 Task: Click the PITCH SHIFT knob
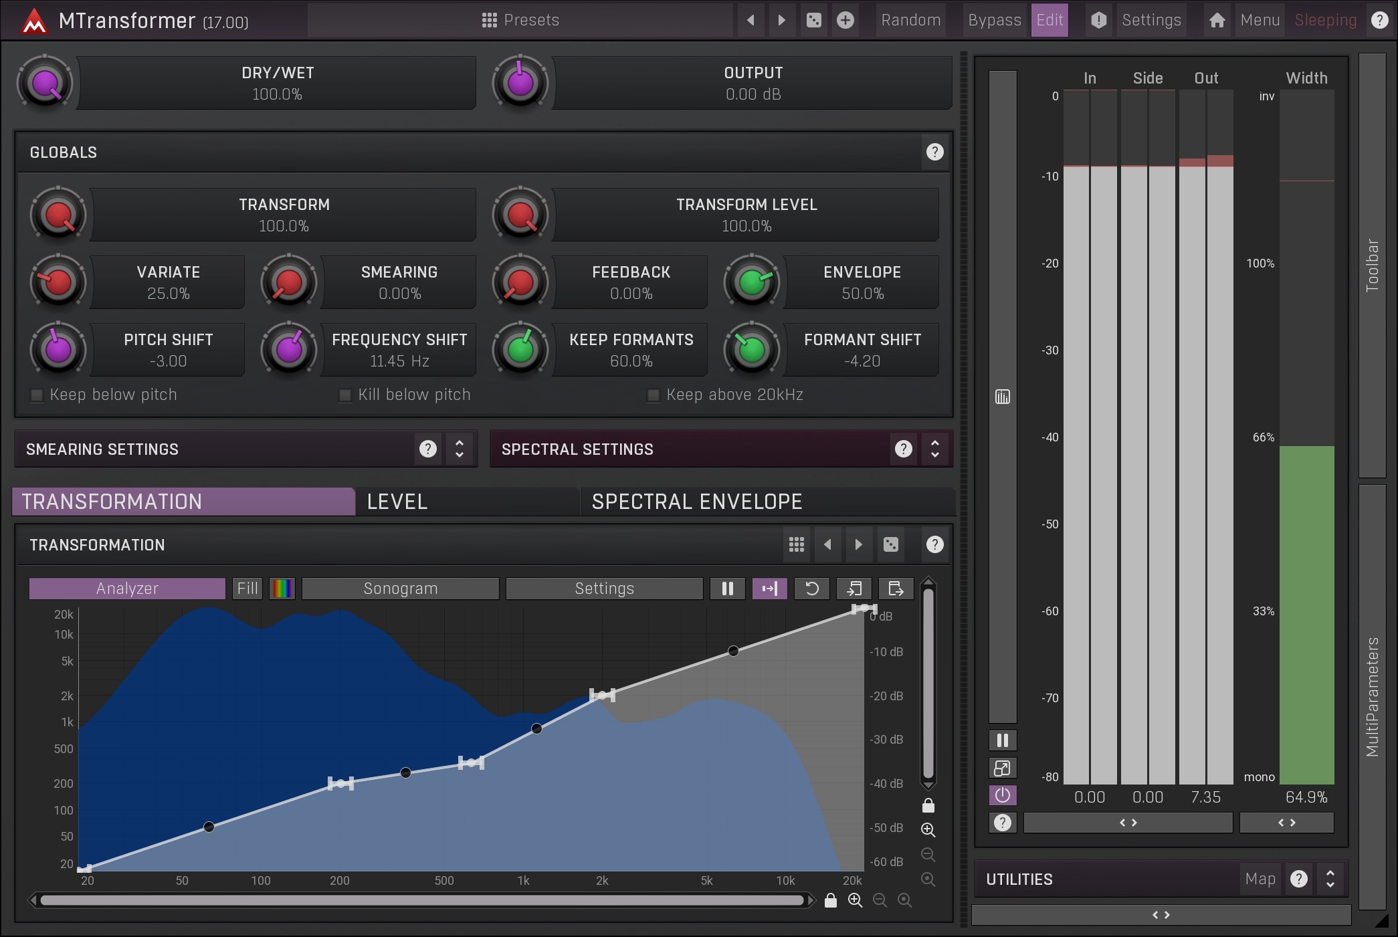58,349
